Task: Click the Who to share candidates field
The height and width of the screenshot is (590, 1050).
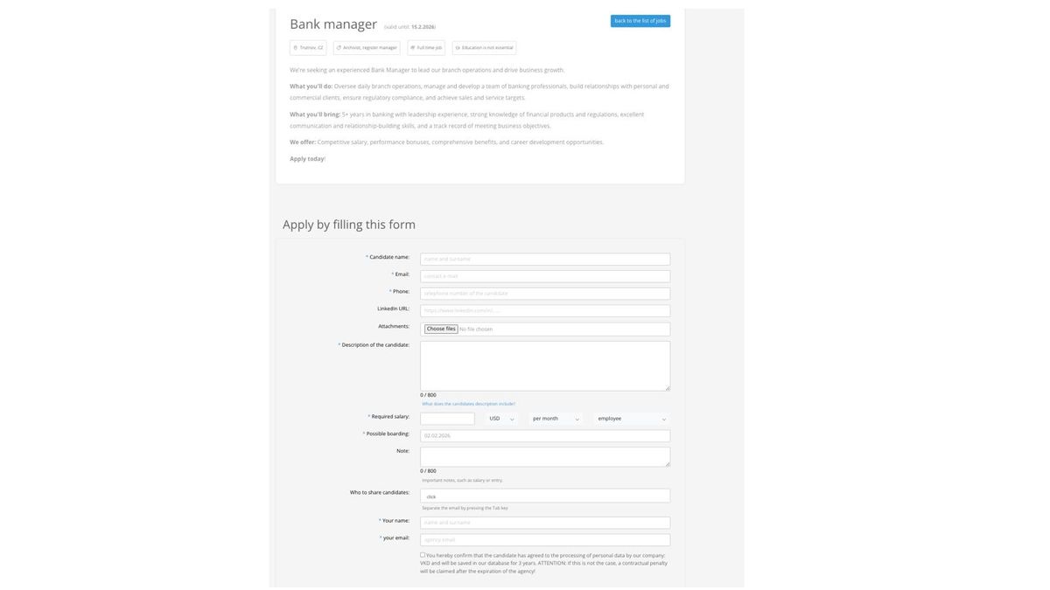Action: click(x=545, y=496)
